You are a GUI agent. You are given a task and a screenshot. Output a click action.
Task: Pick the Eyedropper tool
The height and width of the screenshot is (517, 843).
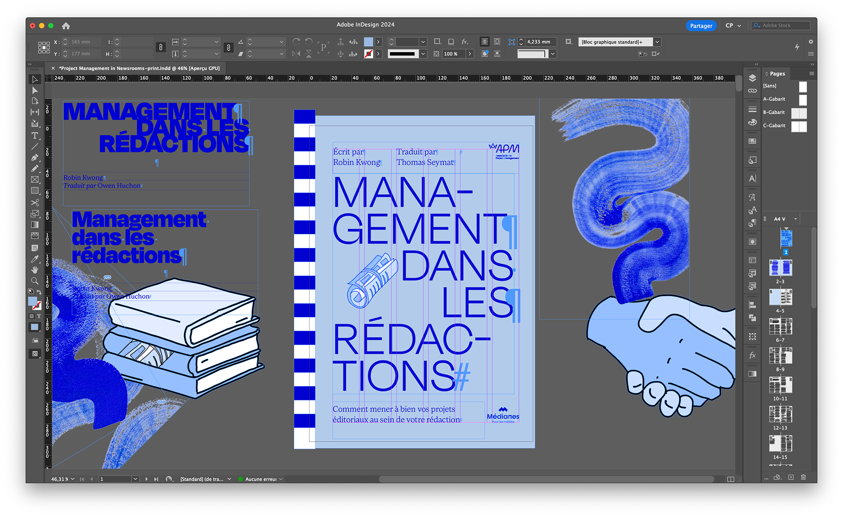(35, 259)
